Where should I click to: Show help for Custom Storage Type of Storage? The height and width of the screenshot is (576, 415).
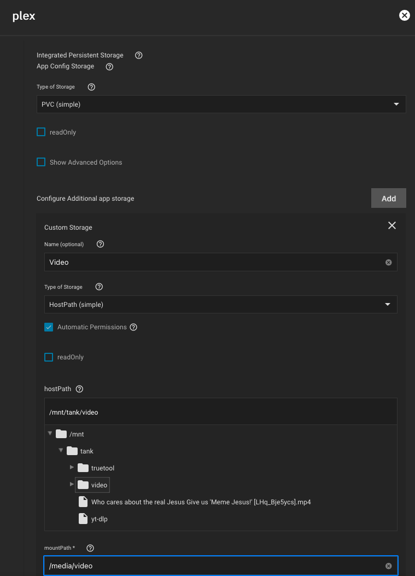point(99,287)
